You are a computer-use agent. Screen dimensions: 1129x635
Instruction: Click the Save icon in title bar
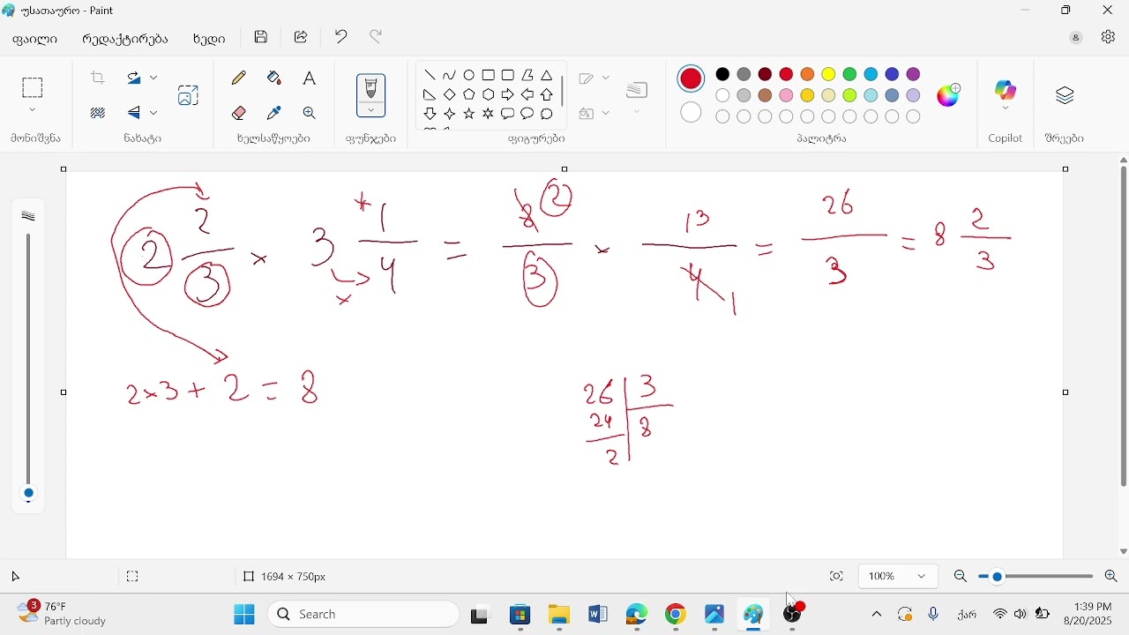261,38
